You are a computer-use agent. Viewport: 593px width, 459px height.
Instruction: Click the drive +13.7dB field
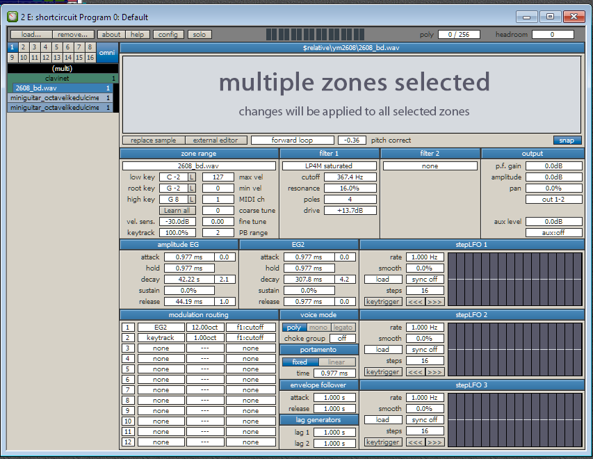(x=350, y=211)
